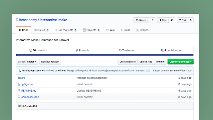Click the Find file button
Image resolution: width=213 pixels, height=120 pixels.
tap(160, 62)
